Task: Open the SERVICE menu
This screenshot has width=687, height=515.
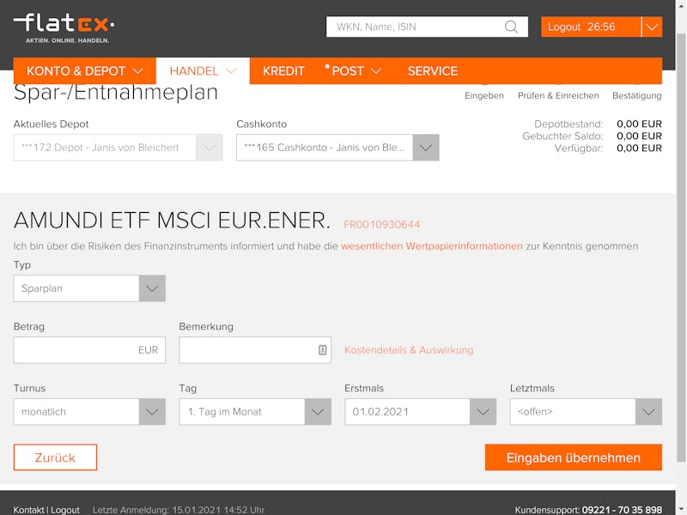Action: [x=433, y=71]
